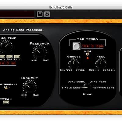The width and height of the screenshot is (122, 122).
Task: Select Single Echo mode label
Action: click(x=71, y=88)
